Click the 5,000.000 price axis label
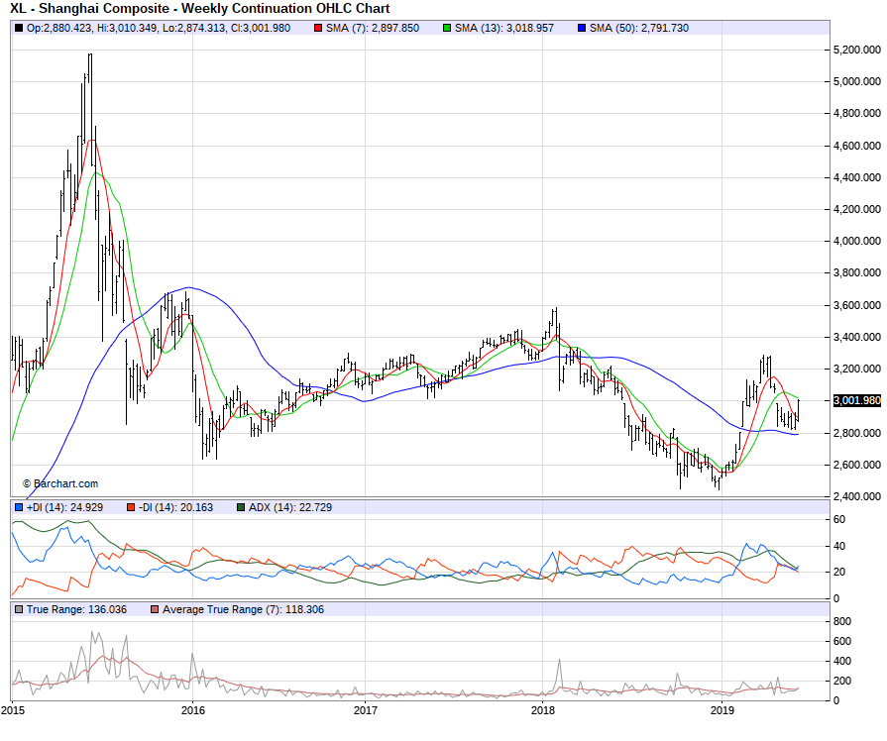Image resolution: width=887 pixels, height=741 pixels. [857, 81]
